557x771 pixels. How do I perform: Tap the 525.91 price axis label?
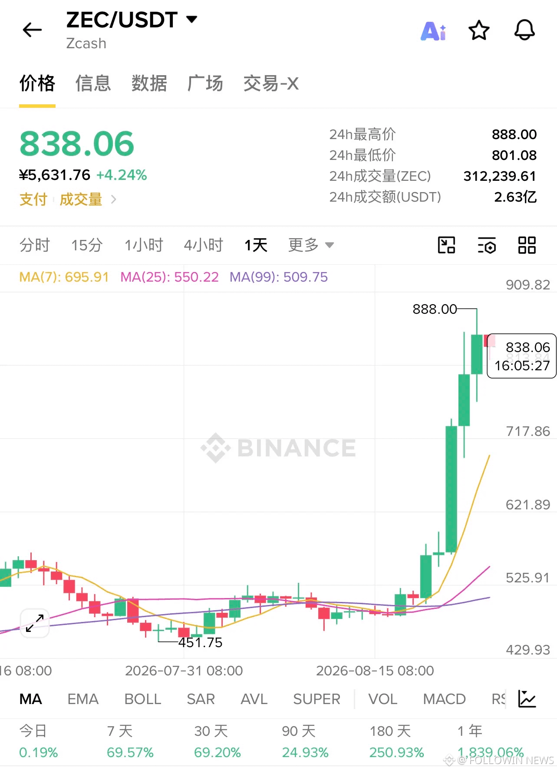(x=528, y=578)
